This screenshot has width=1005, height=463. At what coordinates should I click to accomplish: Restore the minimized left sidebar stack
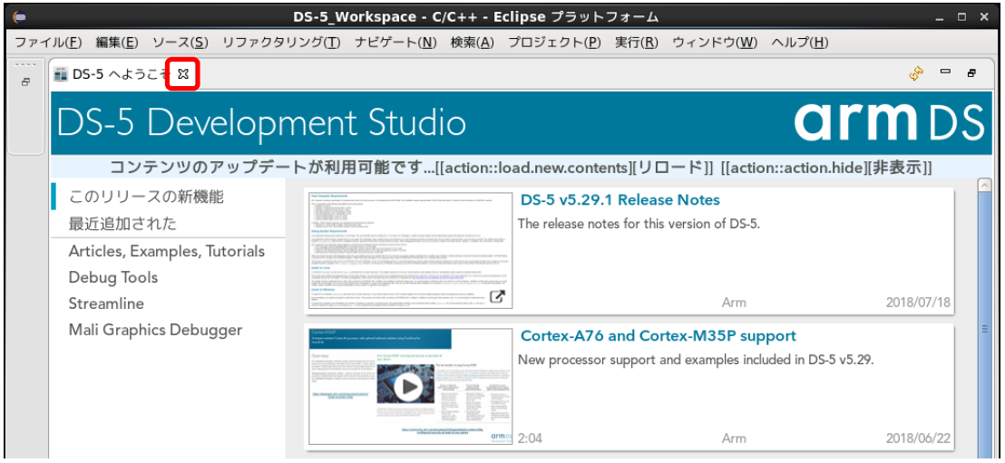(25, 82)
